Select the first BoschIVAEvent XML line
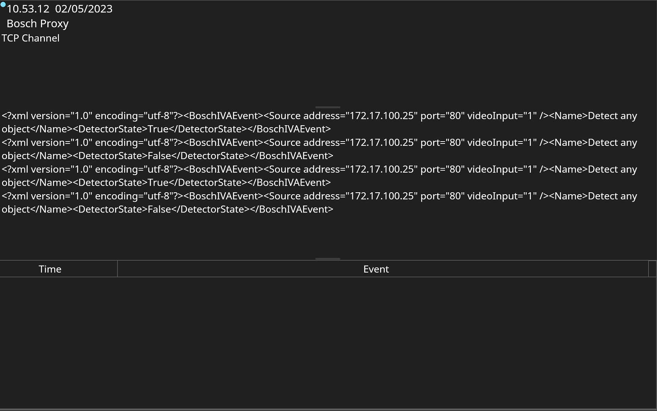Screen dimensions: 657x411 [x=319, y=116]
